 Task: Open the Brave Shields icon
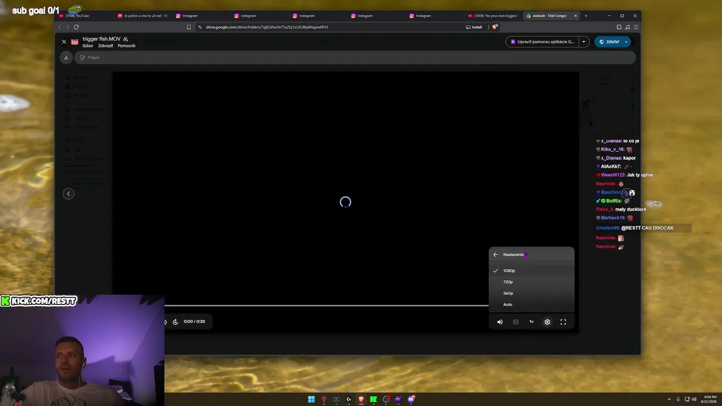coord(495,27)
